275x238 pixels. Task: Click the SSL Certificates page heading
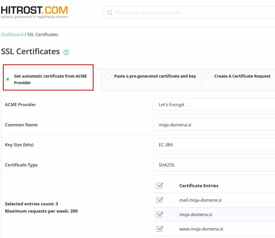tap(30, 51)
